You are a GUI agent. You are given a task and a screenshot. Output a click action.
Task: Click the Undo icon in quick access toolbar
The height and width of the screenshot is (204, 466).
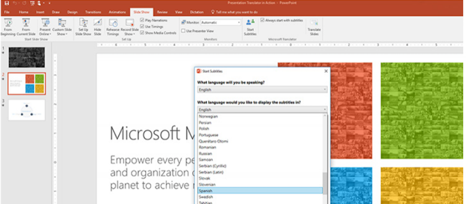[x=15, y=3]
